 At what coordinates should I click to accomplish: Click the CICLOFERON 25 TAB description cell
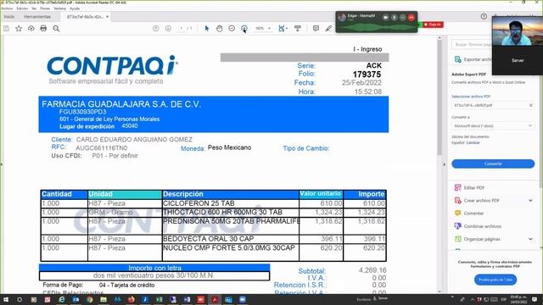tap(231, 203)
